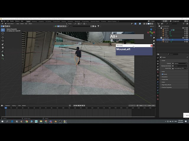Image resolution: width=189 pixels, height=141 pixels.
Task: Hide Ground object via eye icon
Action: [185, 42]
